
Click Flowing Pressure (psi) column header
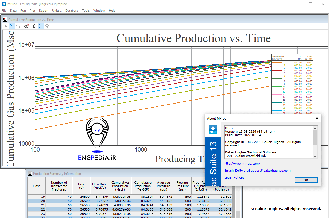[182, 186]
